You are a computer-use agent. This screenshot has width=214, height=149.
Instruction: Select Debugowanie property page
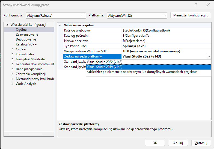(26, 39)
